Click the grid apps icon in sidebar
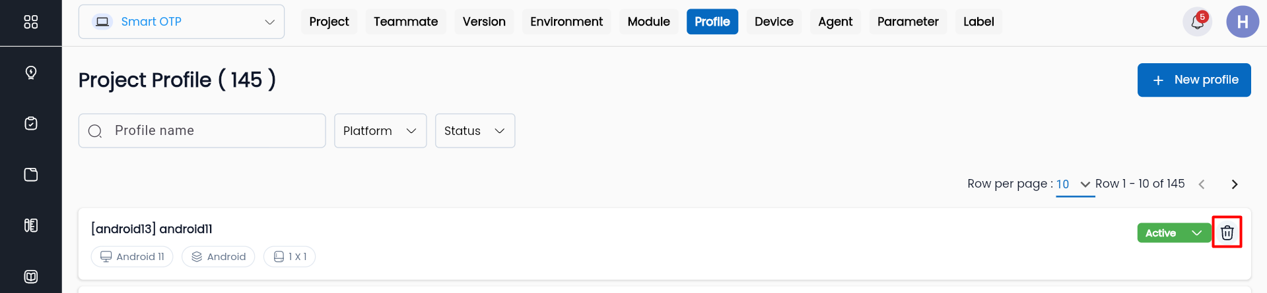The height and width of the screenshot is (293, 1267). click(31, 22)
